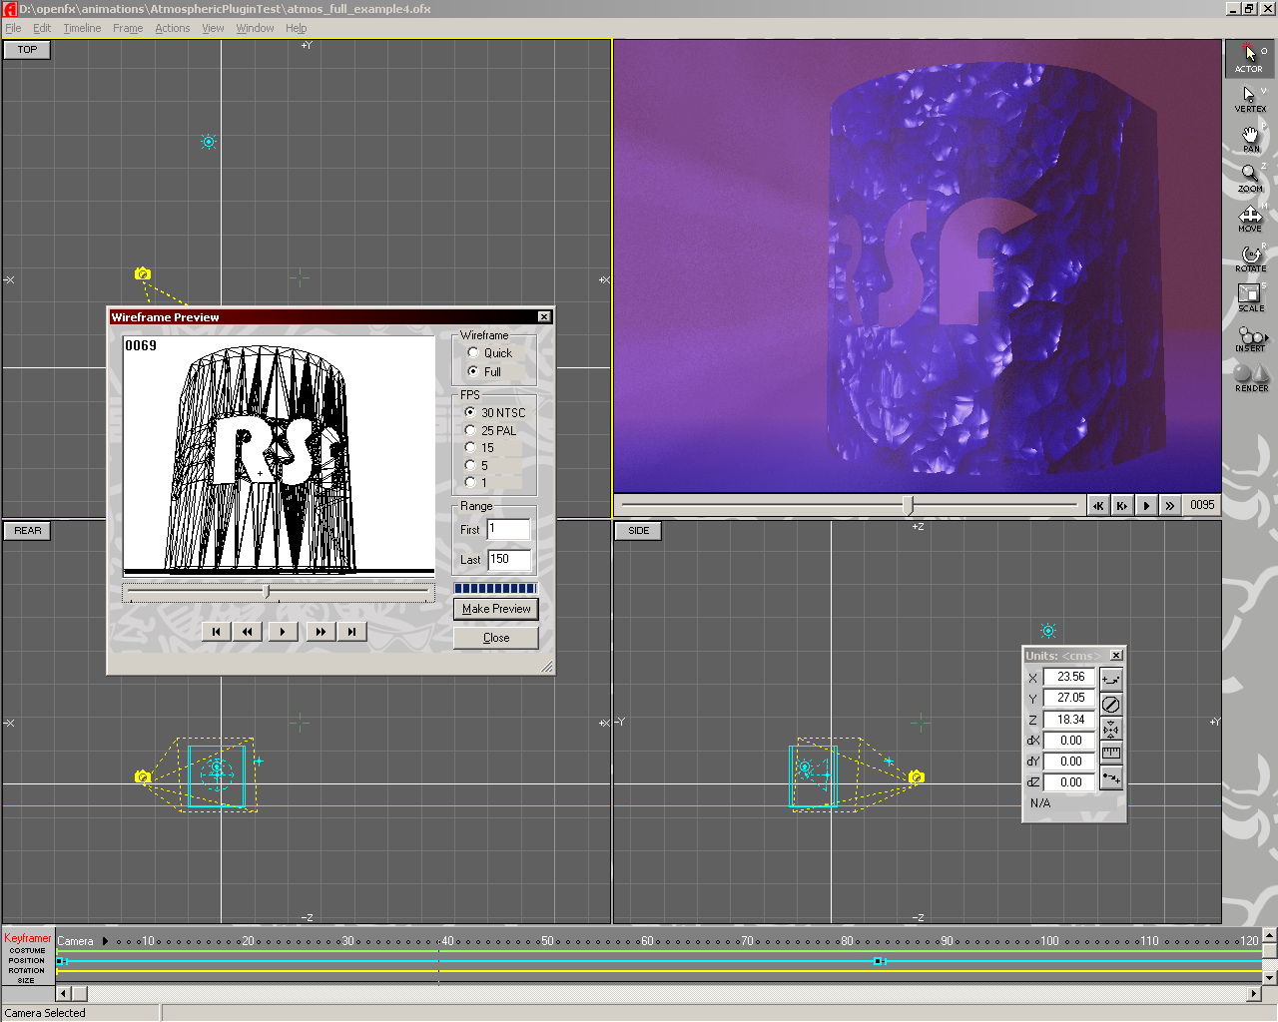Open the Render tool
This screenshot has height=1022, width=1278.
click(1249, 377)
